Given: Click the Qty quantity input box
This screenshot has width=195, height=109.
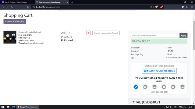Looking at the screenshot, I should pyautogui.click(x=70, y=33).
